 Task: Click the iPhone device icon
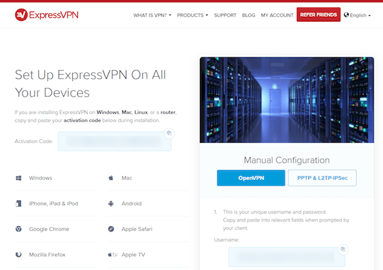[x=19, y=204]
